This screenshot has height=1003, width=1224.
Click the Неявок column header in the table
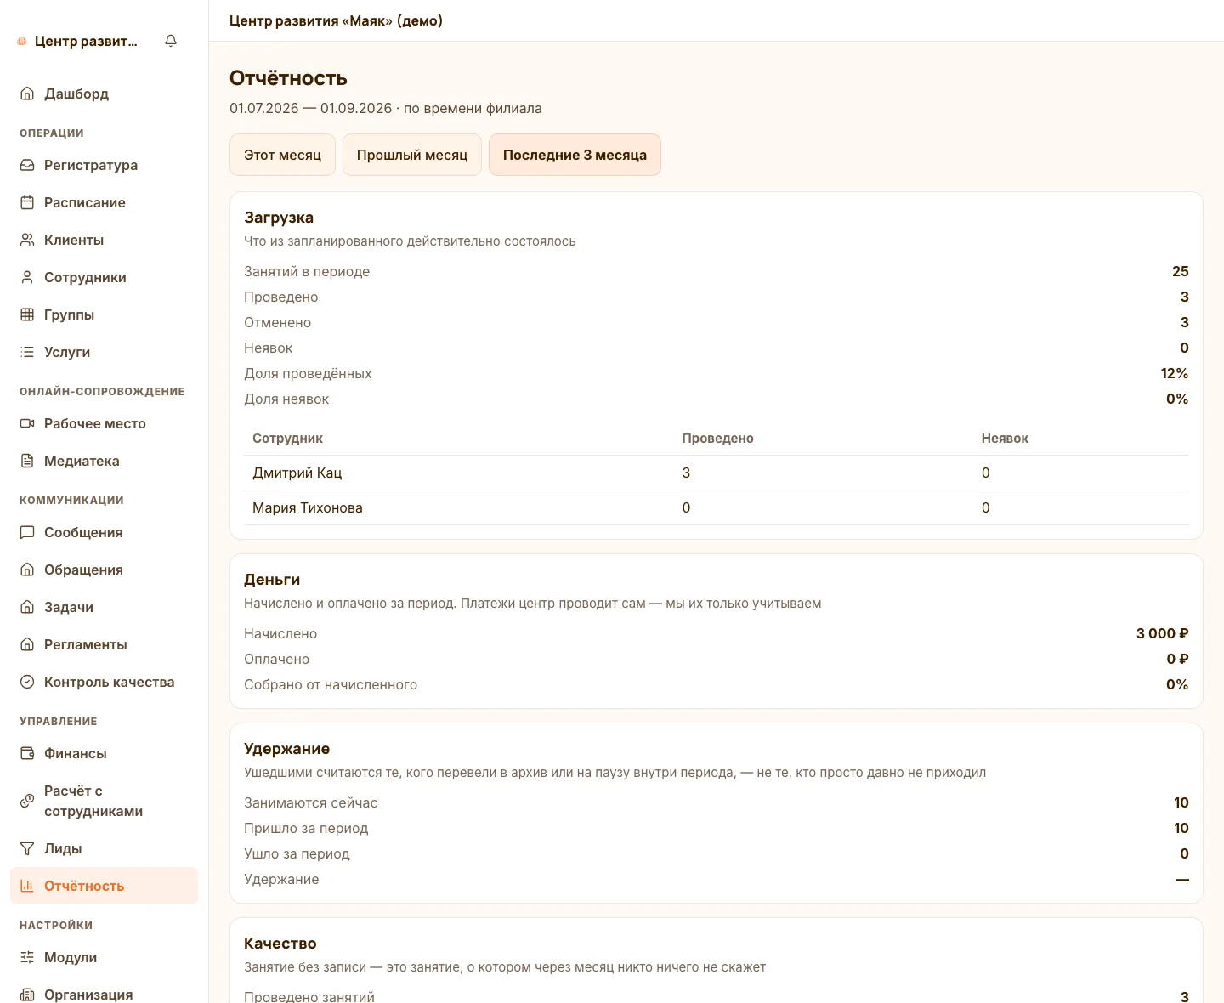[1005, 439]
